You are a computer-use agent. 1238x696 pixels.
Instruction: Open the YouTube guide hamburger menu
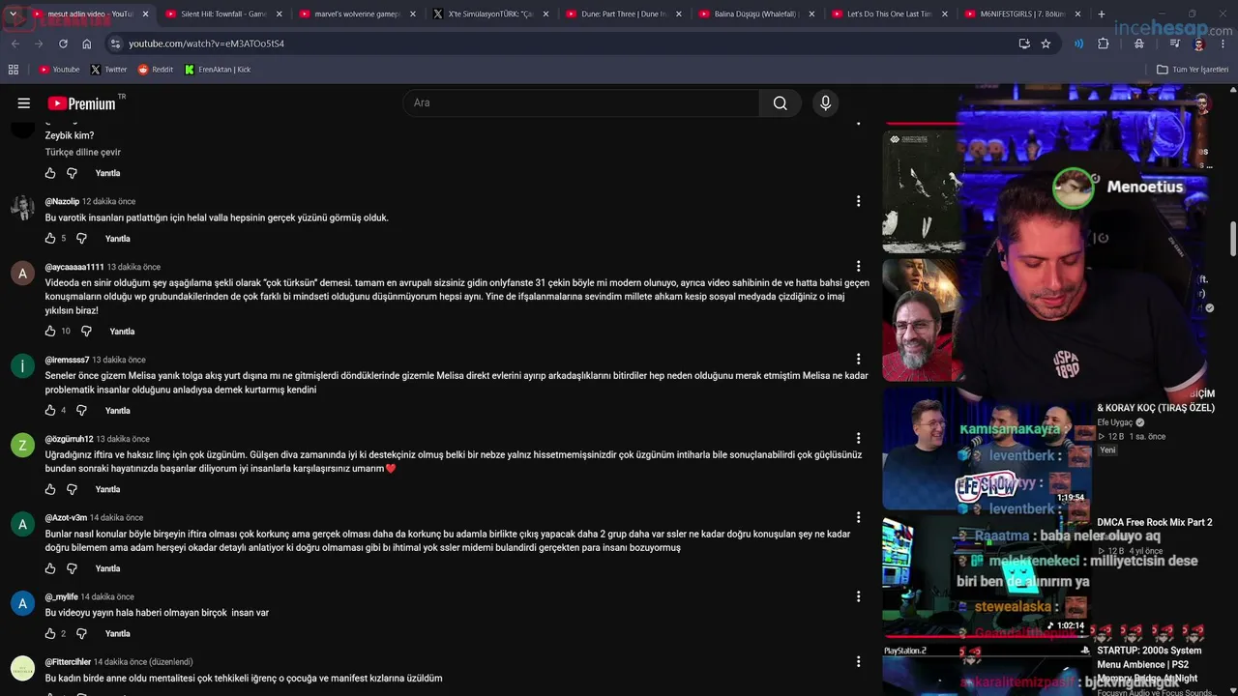click(x=24, y=103)
